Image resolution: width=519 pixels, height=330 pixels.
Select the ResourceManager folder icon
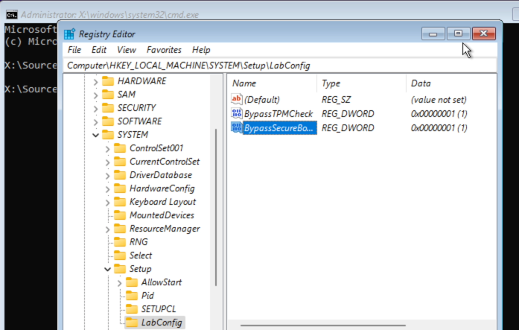pos(120,229)
